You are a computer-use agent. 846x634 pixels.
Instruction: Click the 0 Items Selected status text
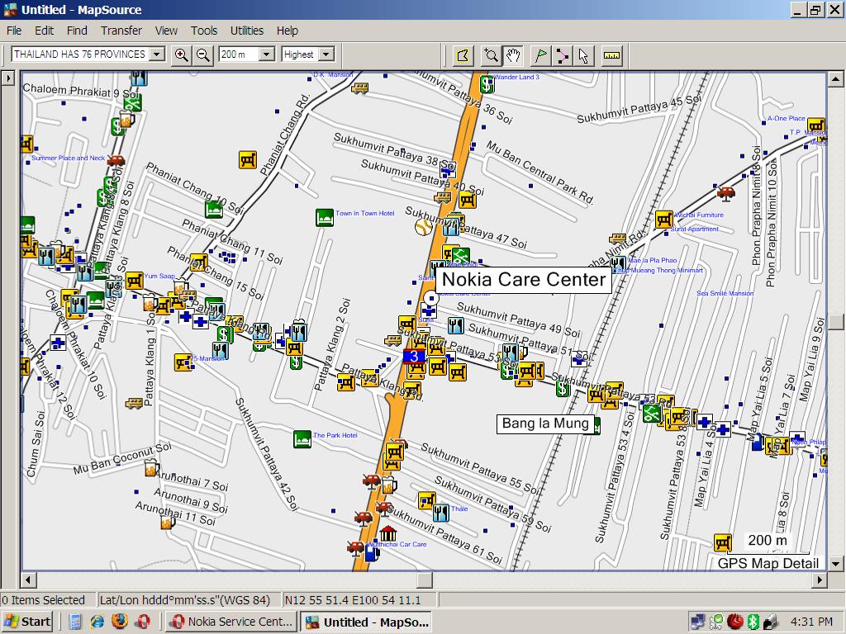coord(43,600)
